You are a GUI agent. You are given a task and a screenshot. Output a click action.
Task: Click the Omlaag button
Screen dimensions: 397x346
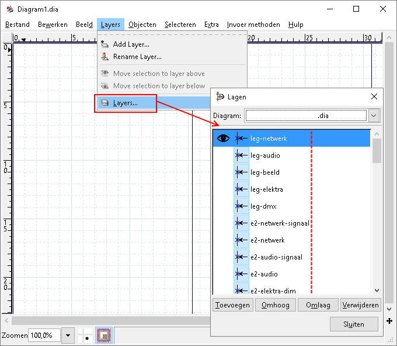[318, 305]
